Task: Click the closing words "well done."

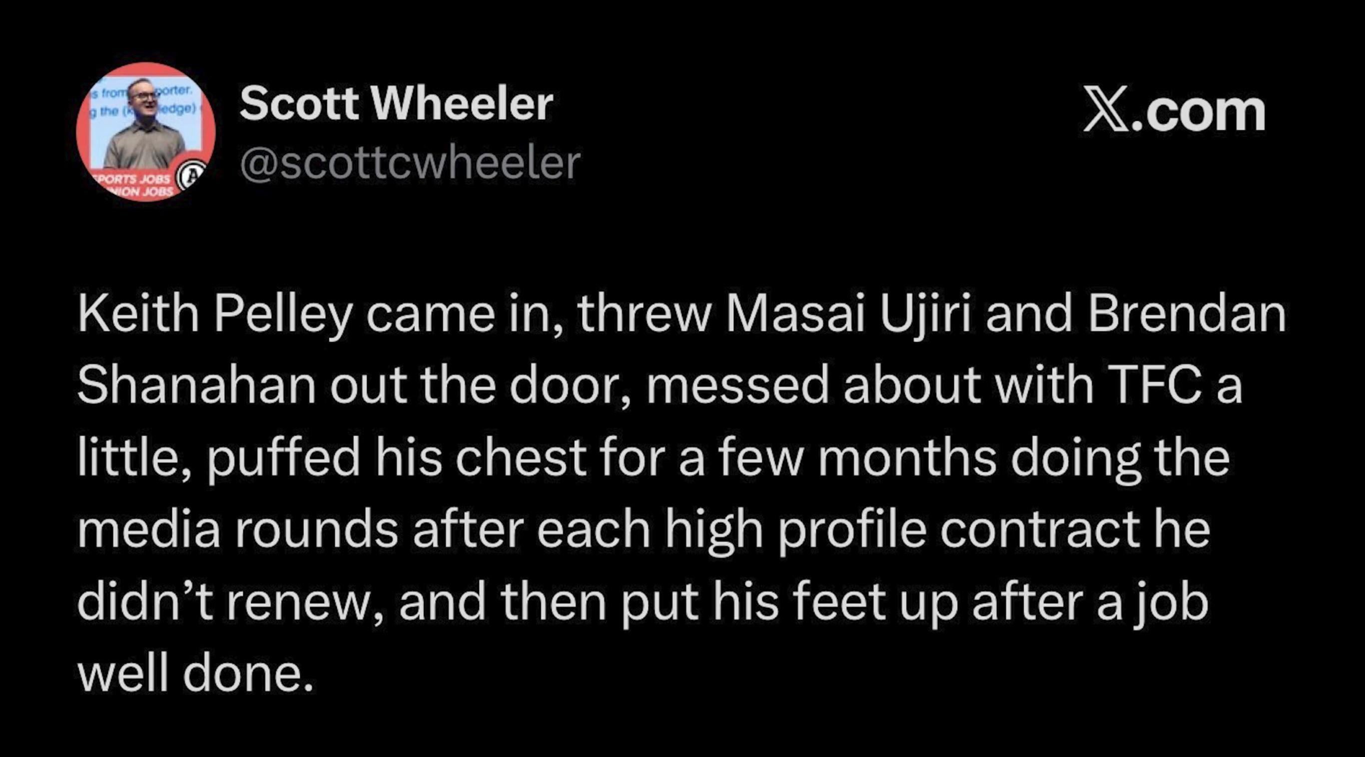Action: click(196, 674)
